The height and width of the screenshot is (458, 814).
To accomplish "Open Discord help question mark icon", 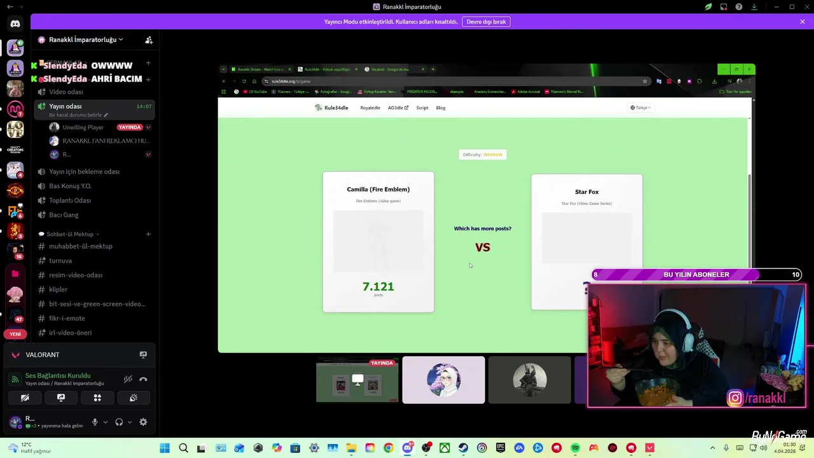I will click(739, 7).
